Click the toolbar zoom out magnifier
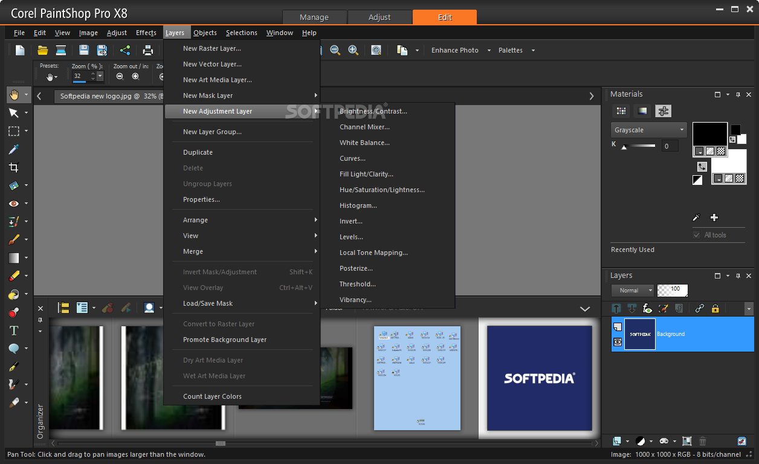Viewport: 759px width, 464px height. (x=335, y=51)
